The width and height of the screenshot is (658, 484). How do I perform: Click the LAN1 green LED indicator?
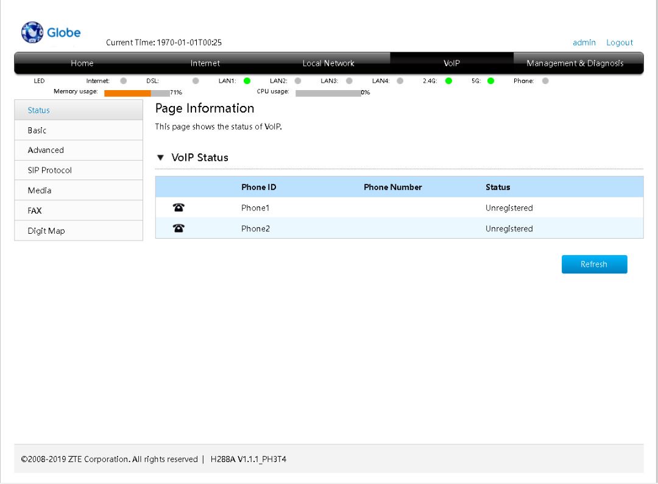tap(247, 81)
